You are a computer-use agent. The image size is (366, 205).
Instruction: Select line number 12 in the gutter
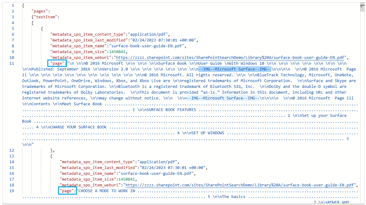(12, 150)
